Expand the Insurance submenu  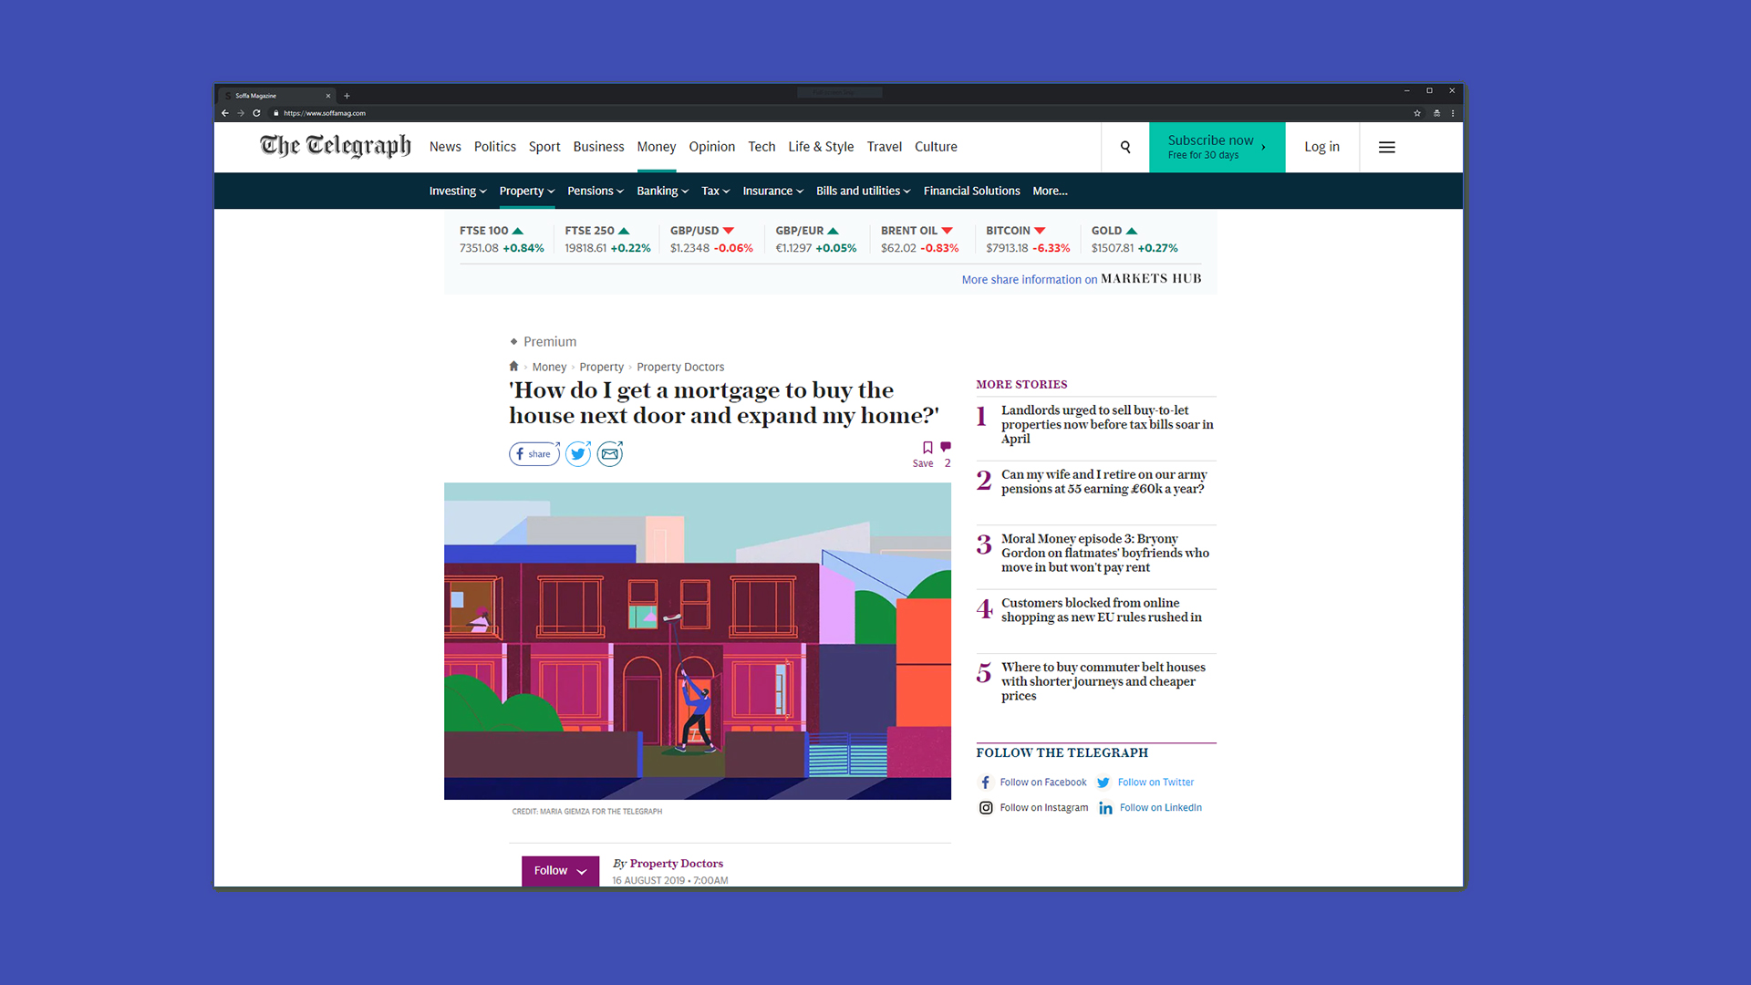click(x=773, y=191)
